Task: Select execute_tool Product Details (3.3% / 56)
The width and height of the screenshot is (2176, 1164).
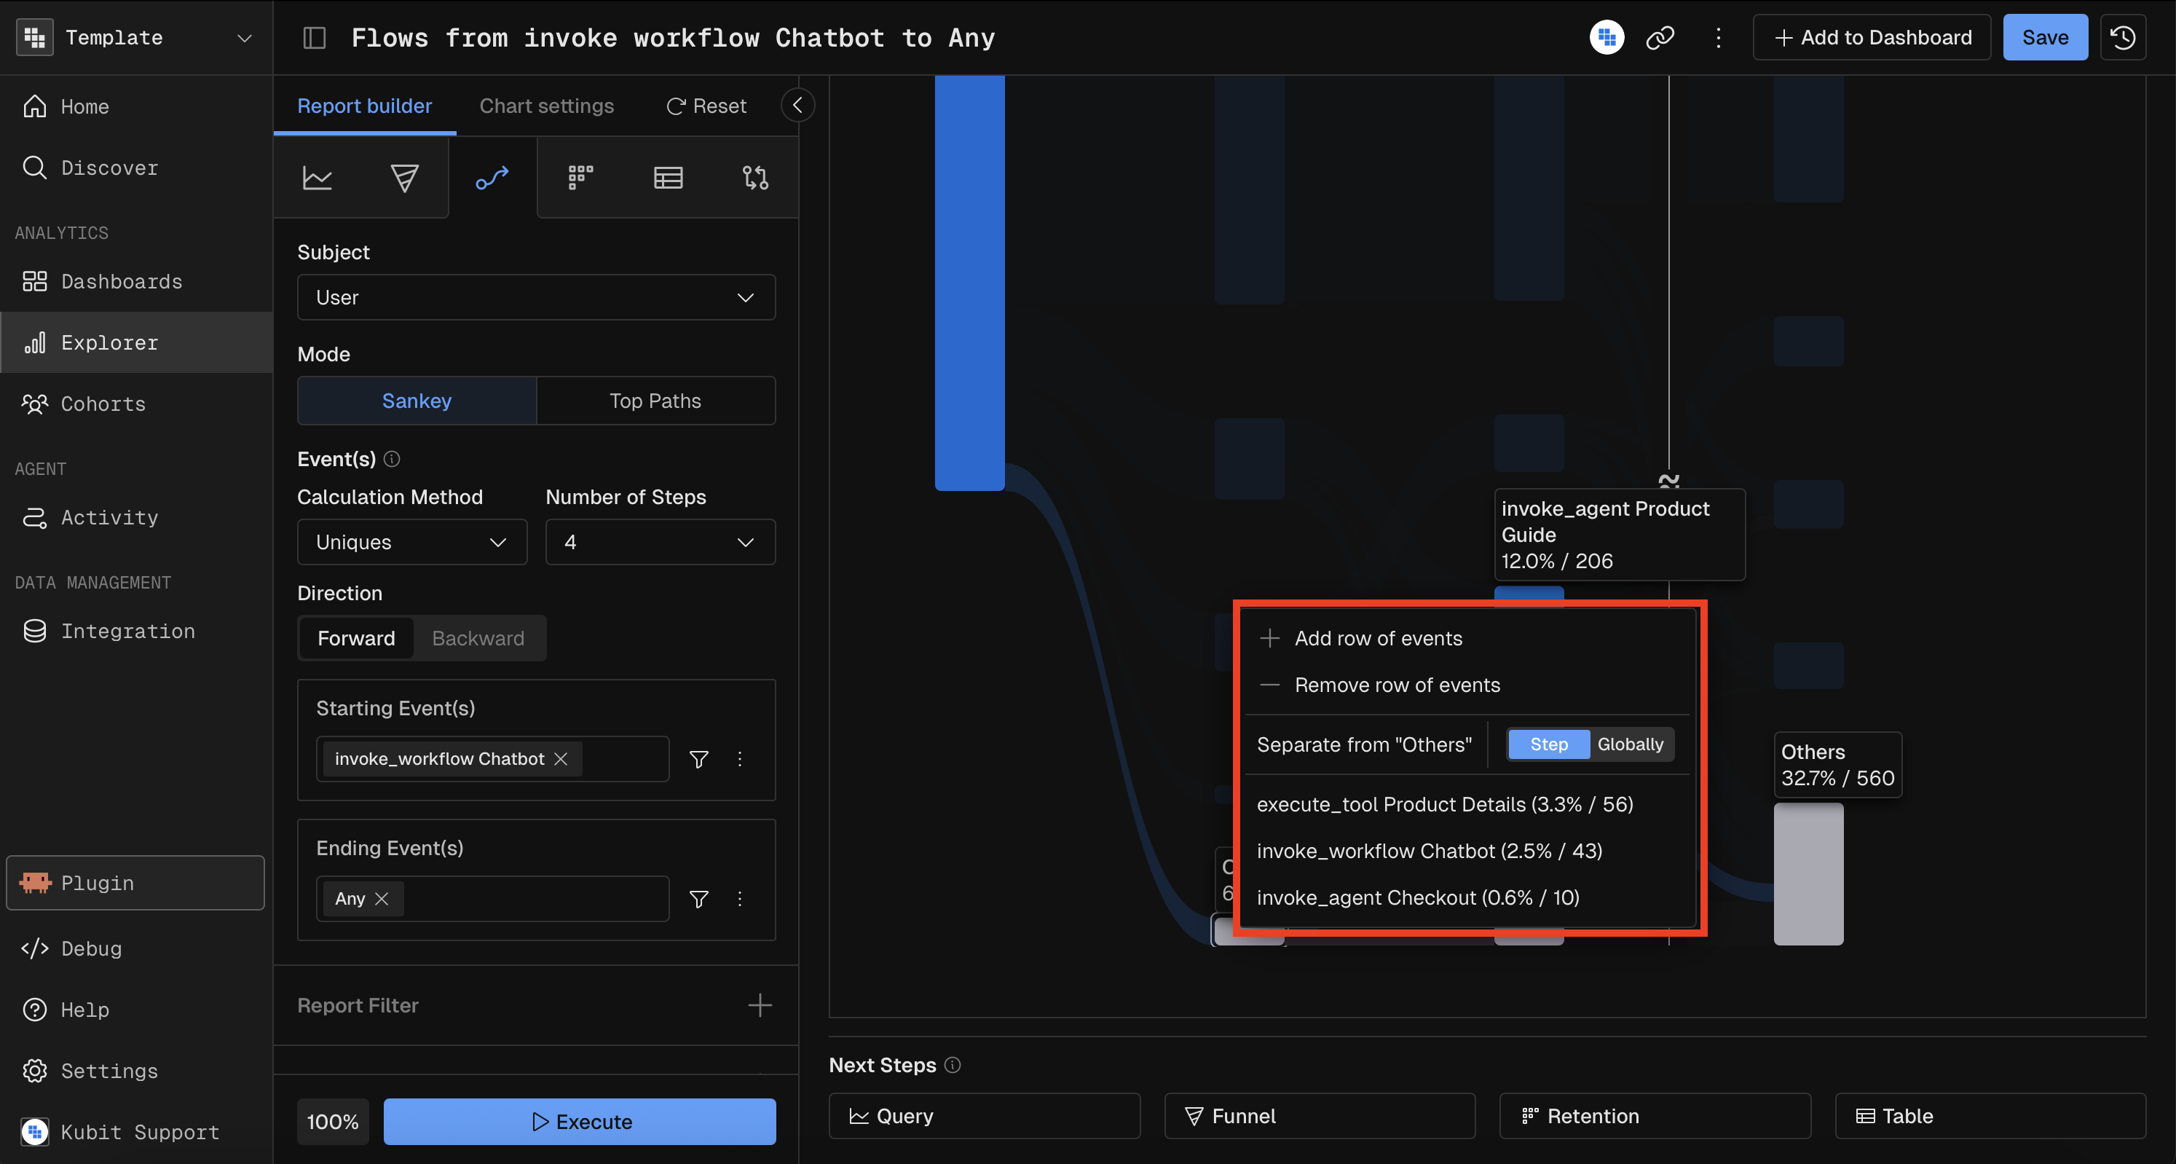Action: (1468, 804)
